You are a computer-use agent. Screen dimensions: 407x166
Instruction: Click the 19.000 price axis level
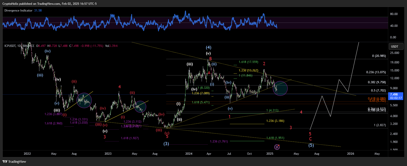(395, 62)
